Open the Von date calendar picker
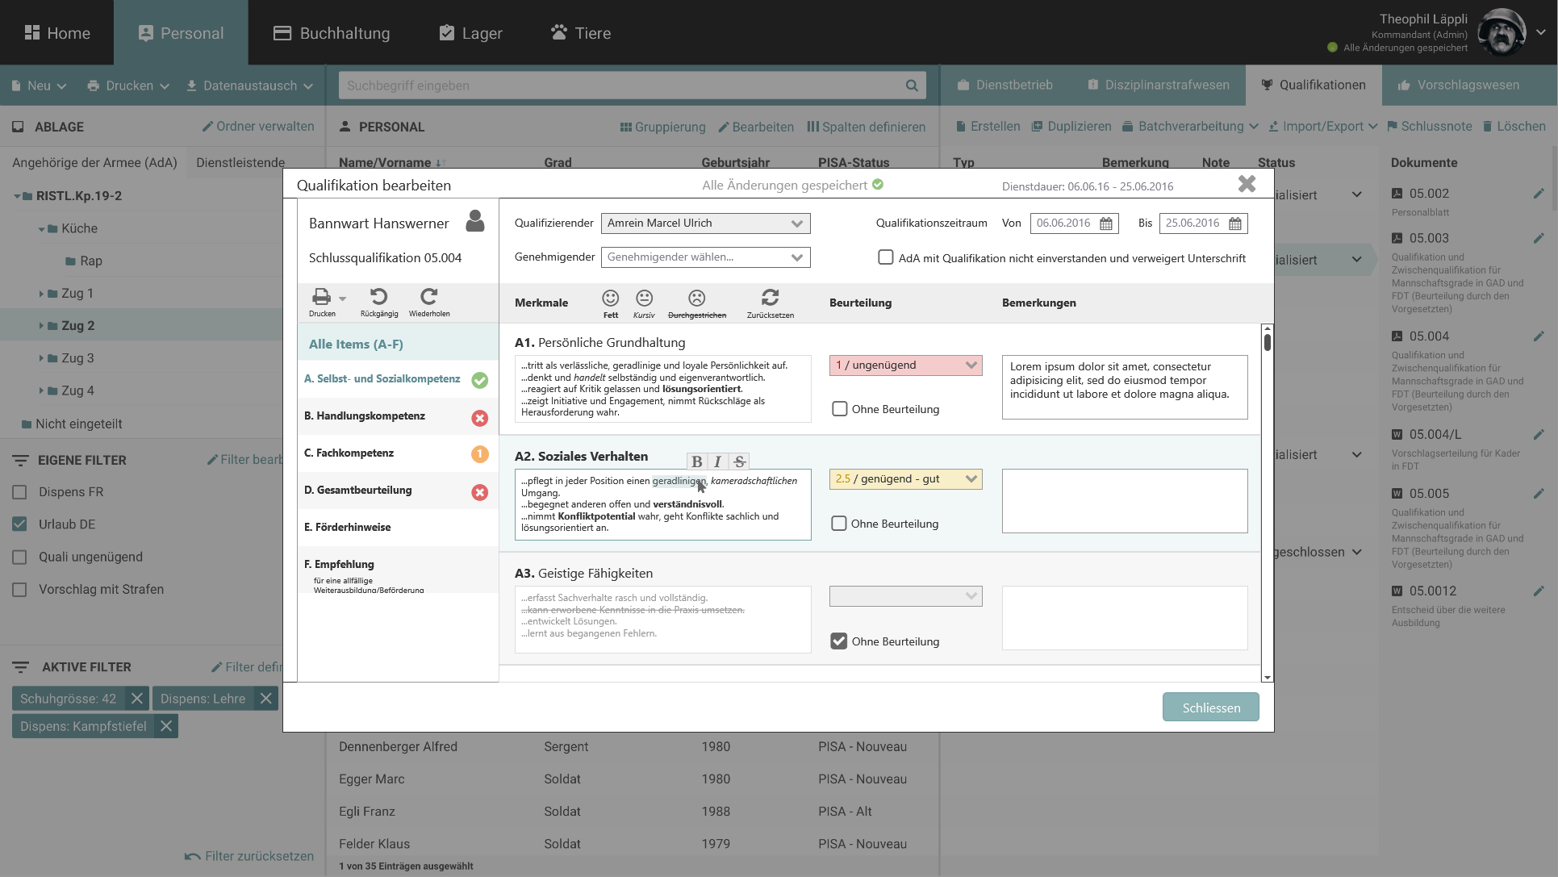 [1106, 223]
